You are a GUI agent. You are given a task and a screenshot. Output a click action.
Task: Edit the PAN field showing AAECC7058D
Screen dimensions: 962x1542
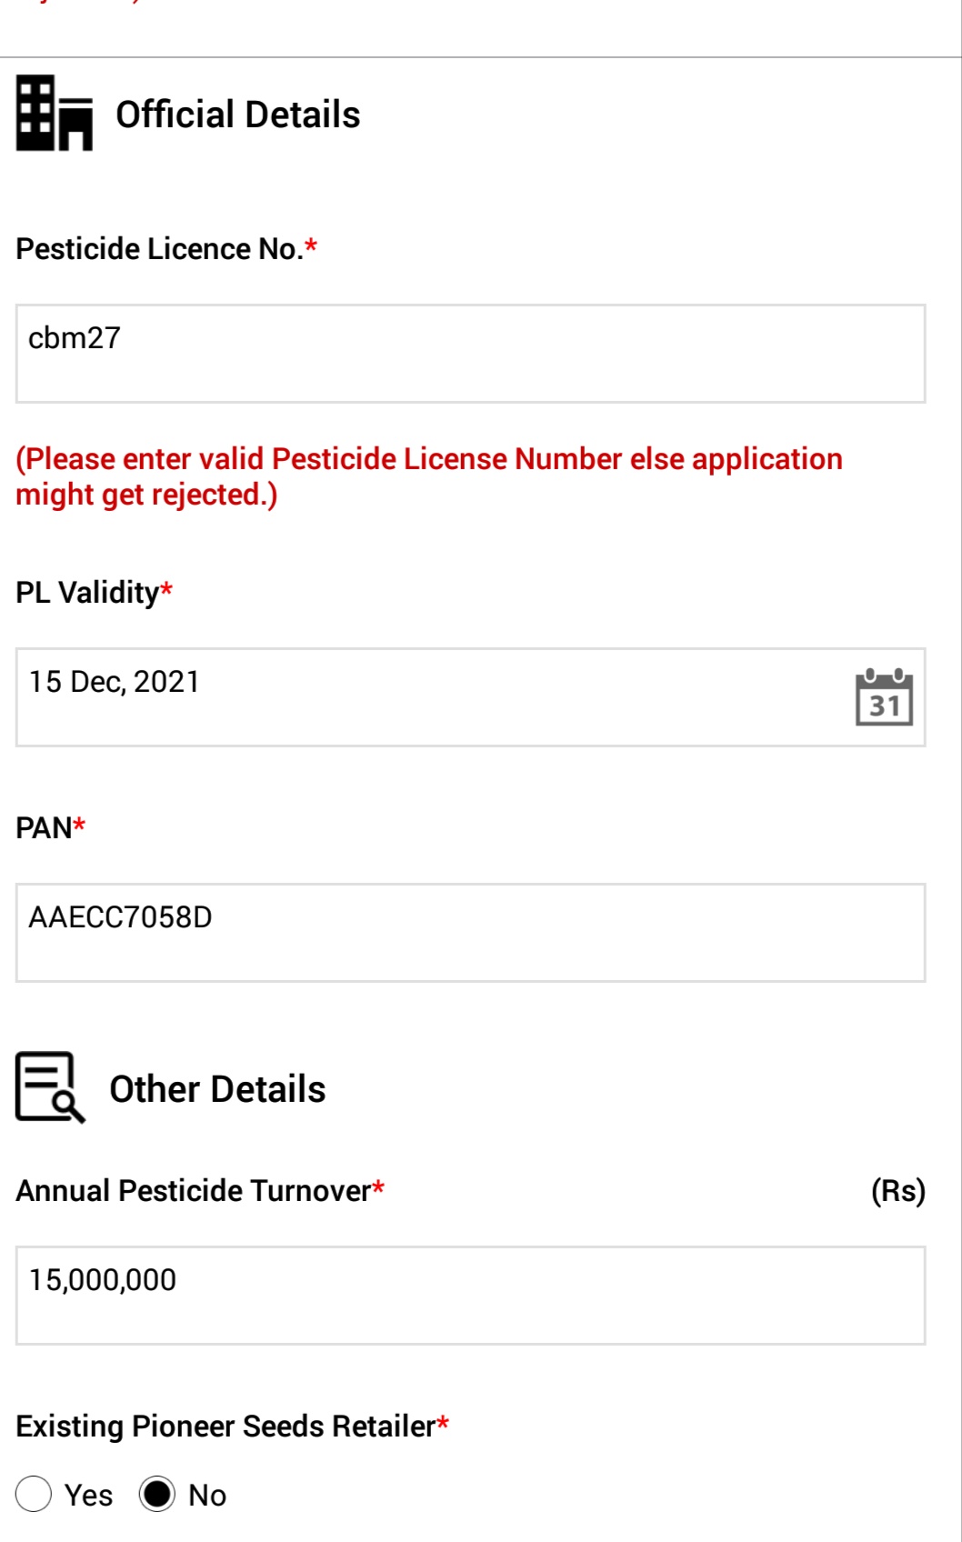[471, 933]
